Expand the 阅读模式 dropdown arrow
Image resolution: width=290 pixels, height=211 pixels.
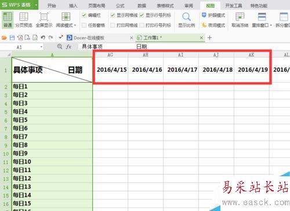tap(75, 25)
